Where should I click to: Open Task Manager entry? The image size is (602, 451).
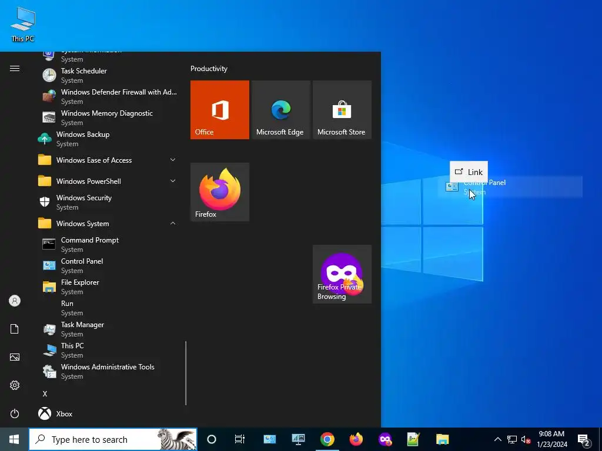[108, 329]
